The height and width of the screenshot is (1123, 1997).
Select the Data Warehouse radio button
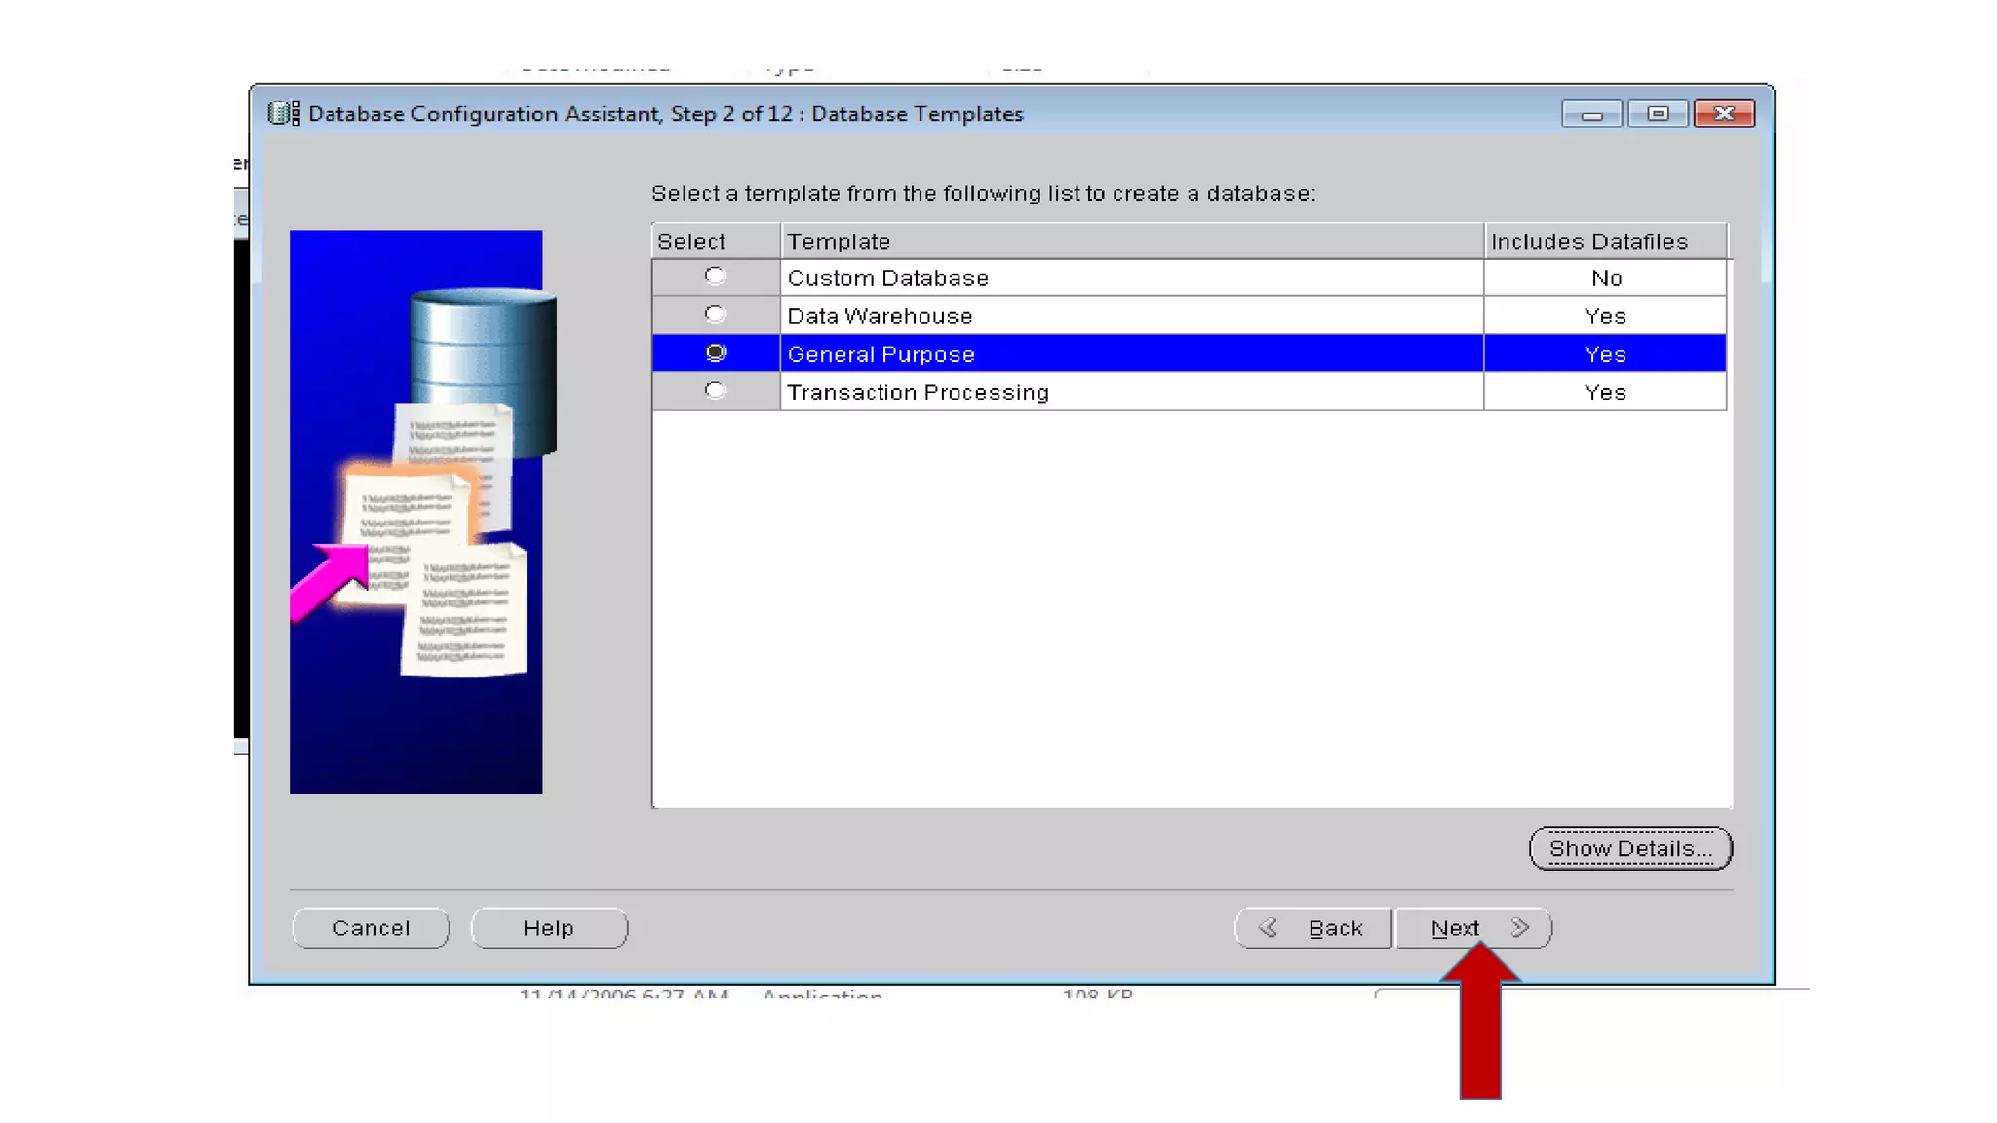[716, 314]
